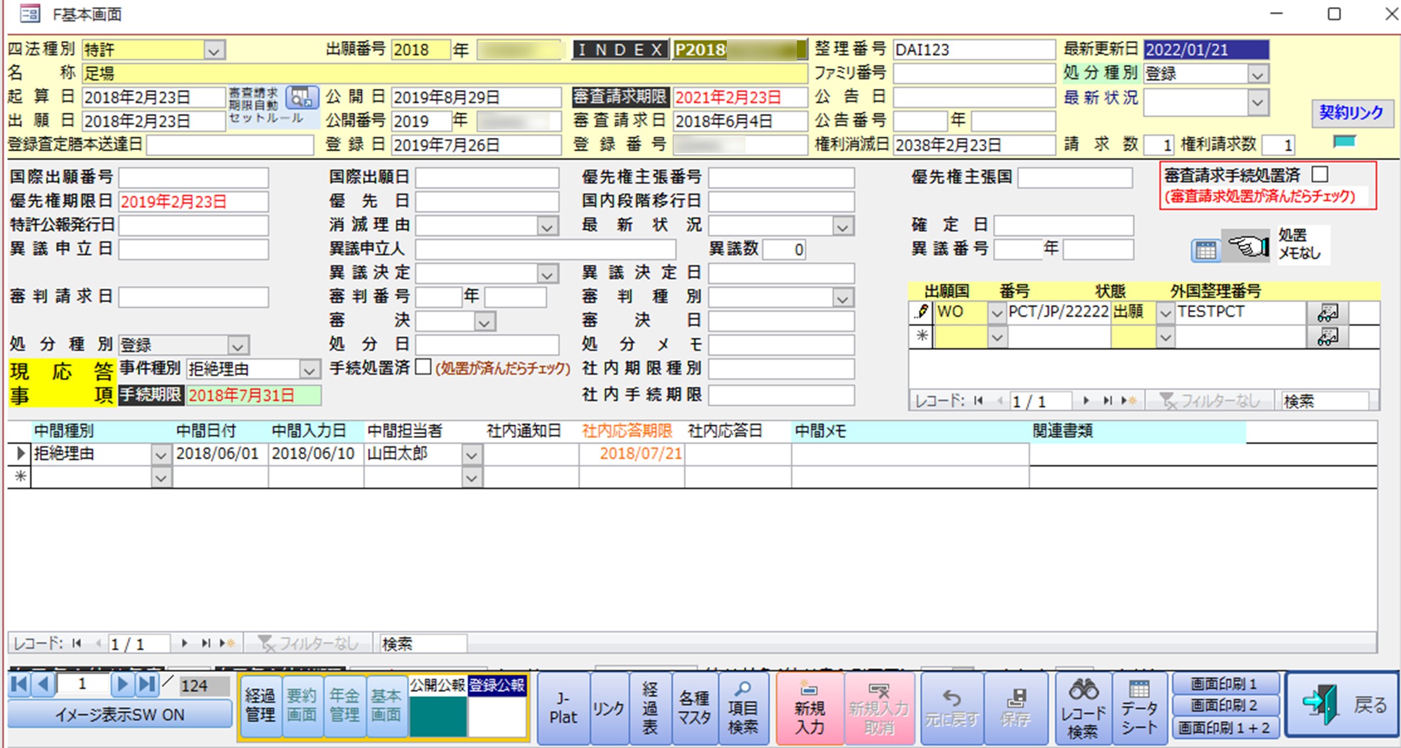
Task: Click 戻る exit door button
Action: coord(1342,704)
